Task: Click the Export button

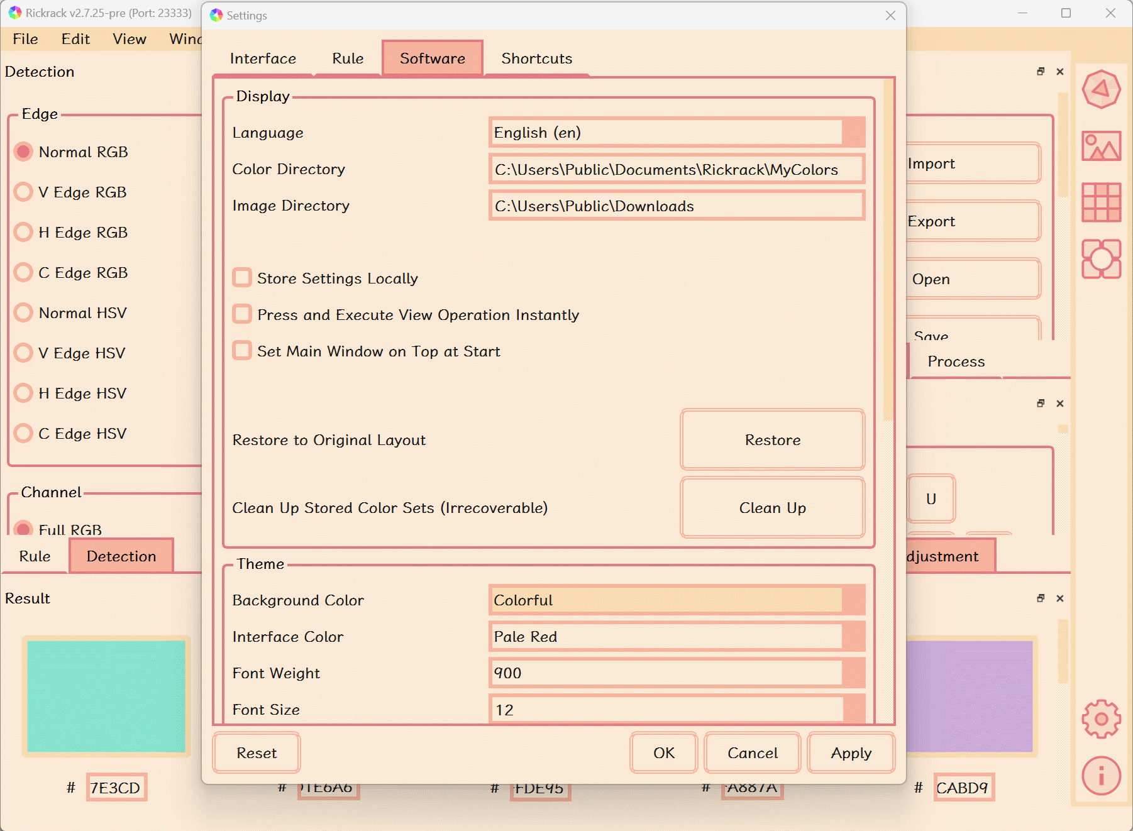Action: (973, 221)
